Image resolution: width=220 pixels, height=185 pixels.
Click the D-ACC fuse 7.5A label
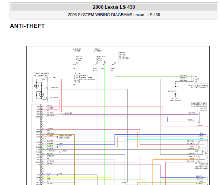click(80, 59)
